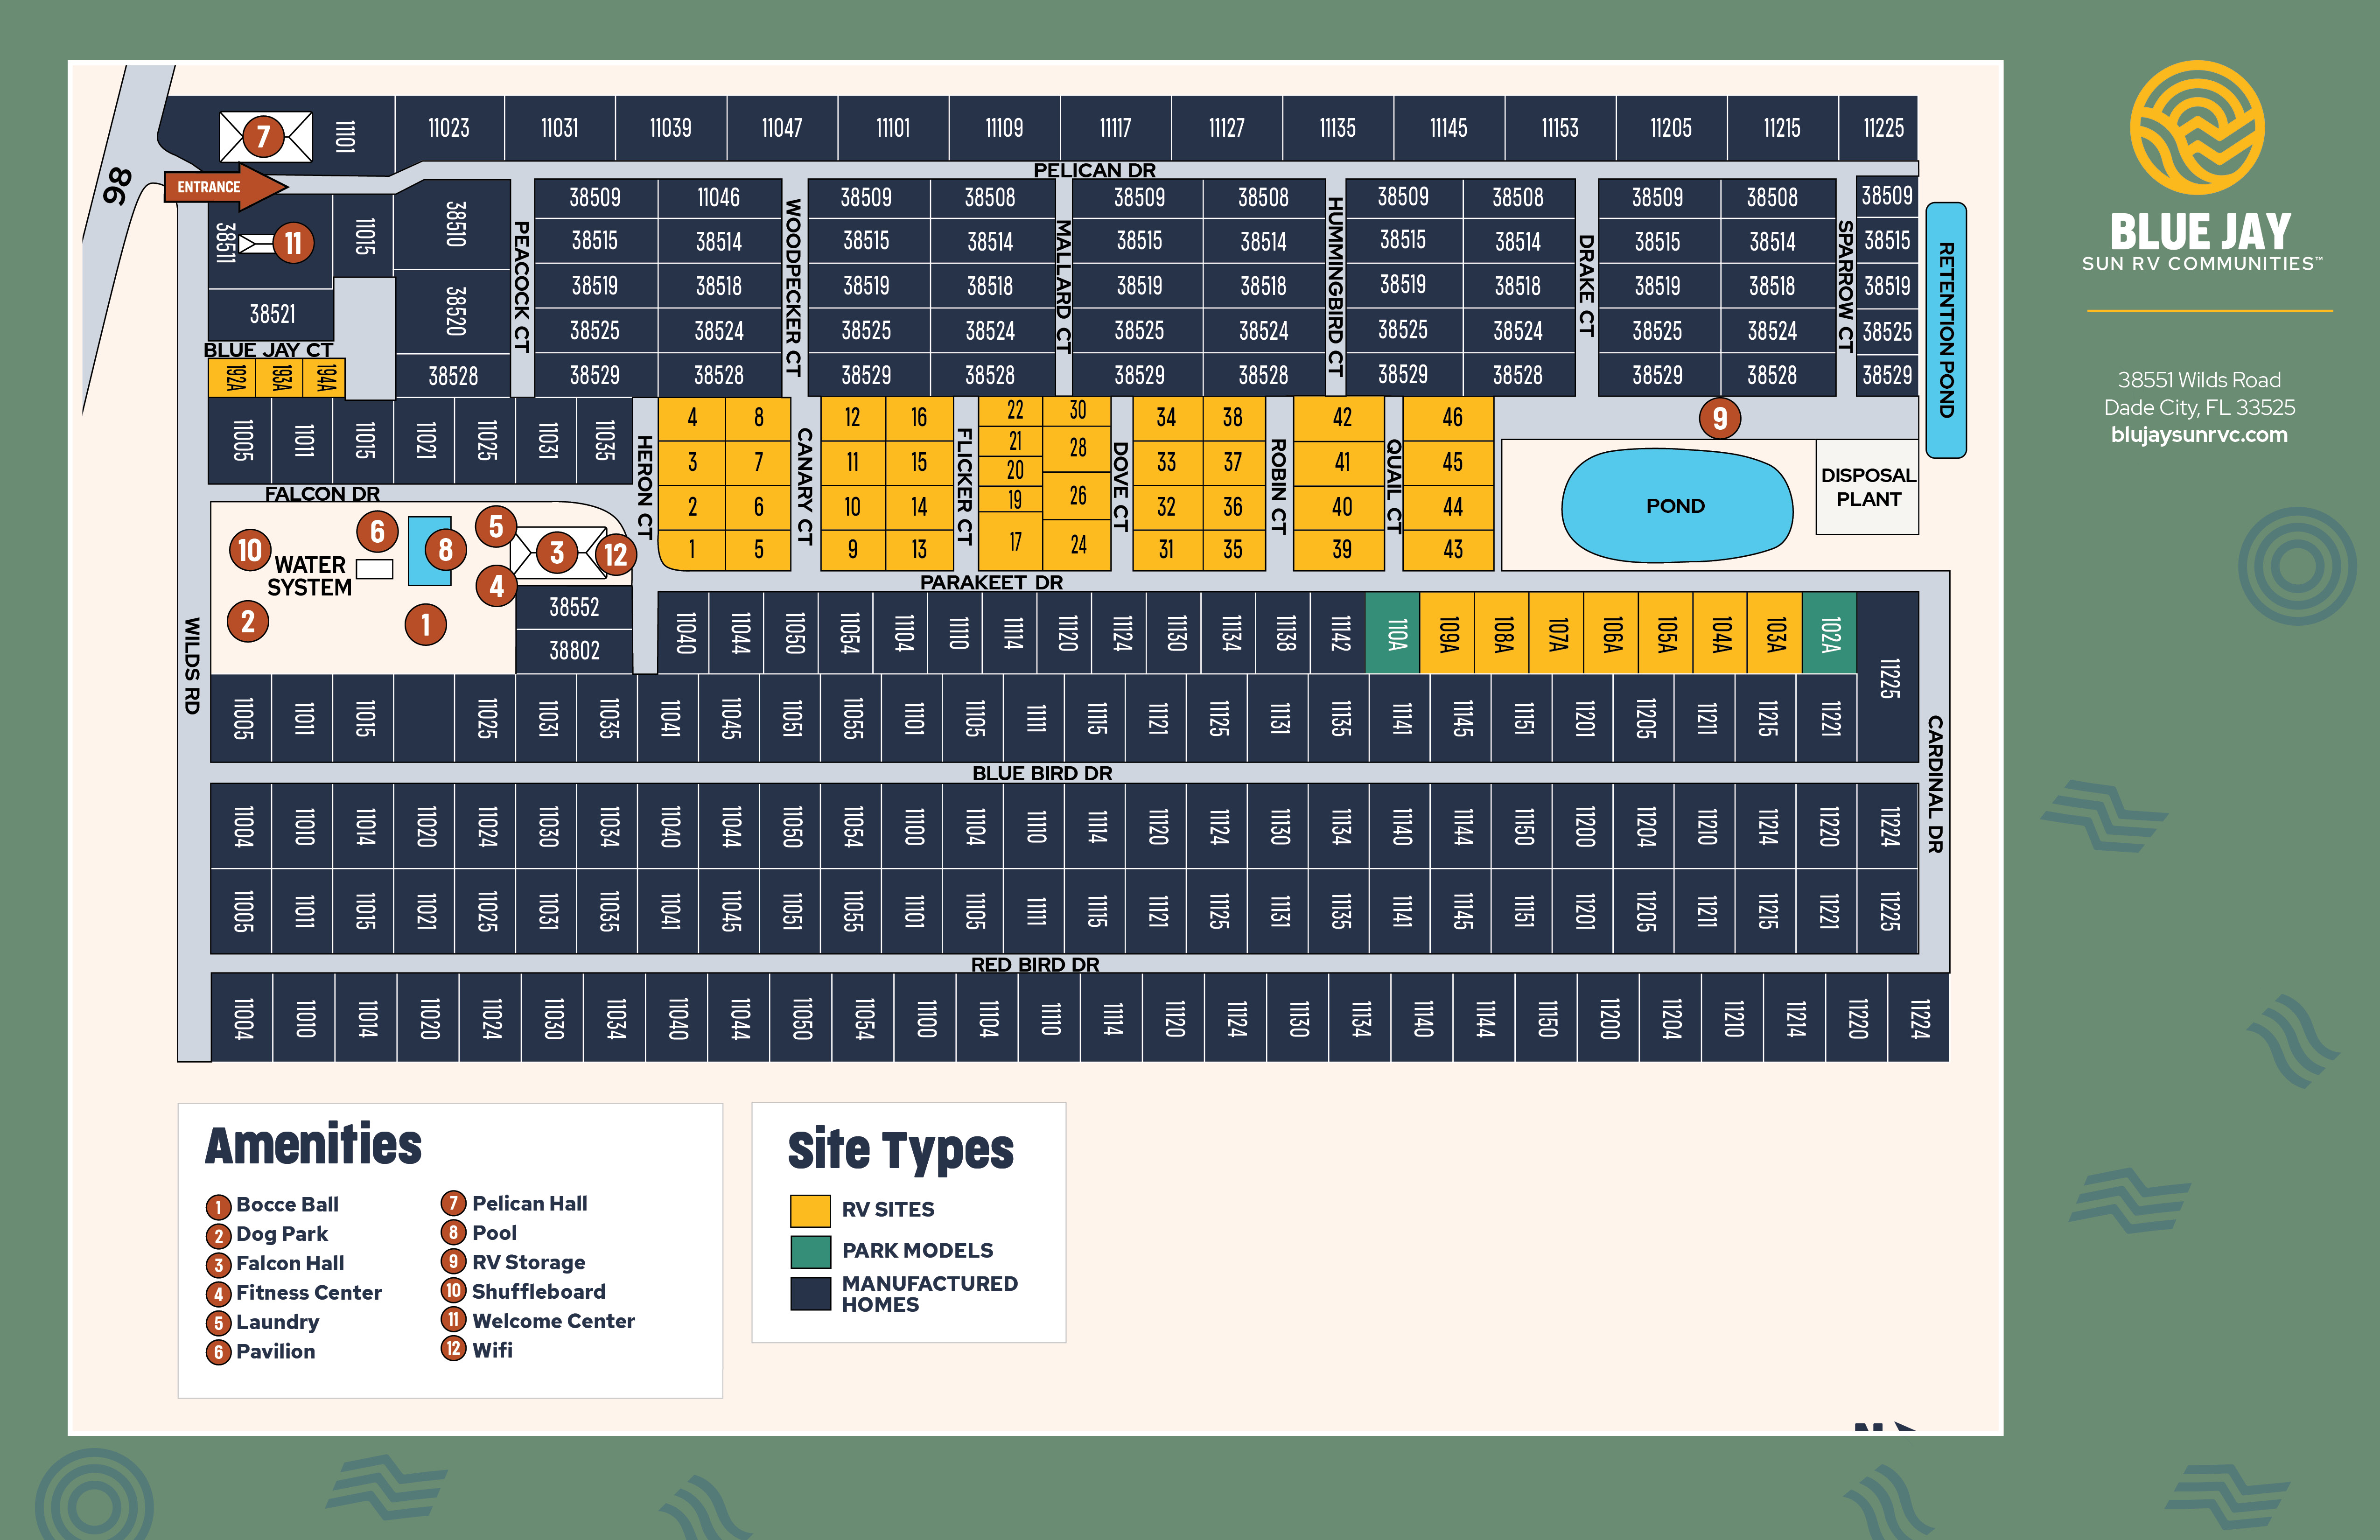Click the Disposal Plant box
Image resolution: width=2380 pixels, height=1540 pixels.
coord(1867,487)
